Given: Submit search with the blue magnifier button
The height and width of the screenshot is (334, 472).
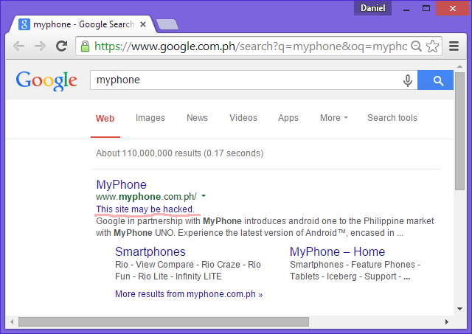Looking at the screenshot, I should tap(435, 80).
